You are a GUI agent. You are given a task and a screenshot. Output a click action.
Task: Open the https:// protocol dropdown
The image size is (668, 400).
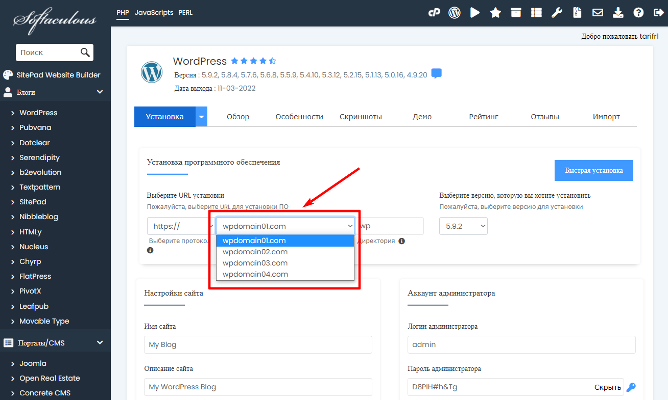coord(179,226)
